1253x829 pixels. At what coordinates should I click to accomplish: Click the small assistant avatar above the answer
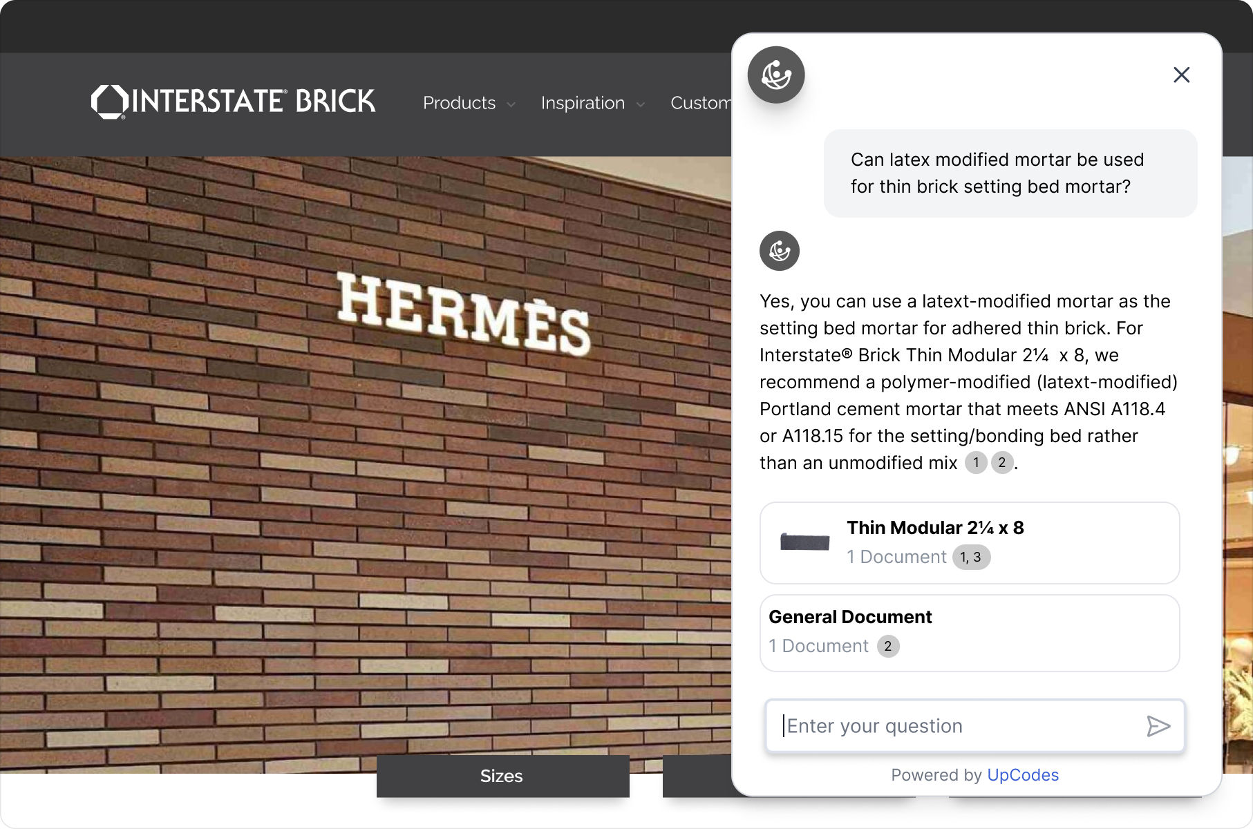(780, 251)
